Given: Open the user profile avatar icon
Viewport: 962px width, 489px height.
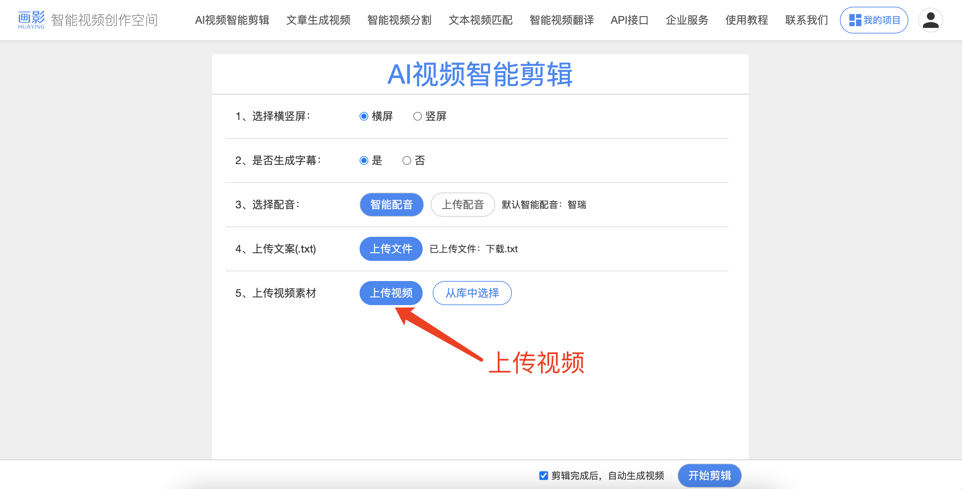Looking at the screenshot, I should pyautogui.click(x=930, y=20).
